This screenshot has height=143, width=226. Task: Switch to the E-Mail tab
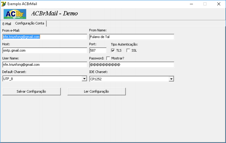coord(7,24)
